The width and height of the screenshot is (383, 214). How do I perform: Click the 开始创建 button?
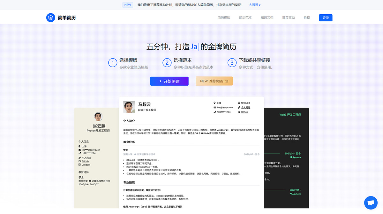point(169,81)
